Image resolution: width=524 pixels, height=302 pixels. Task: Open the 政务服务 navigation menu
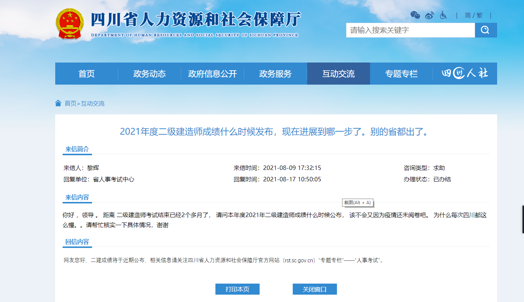click(x=275, y=74)
